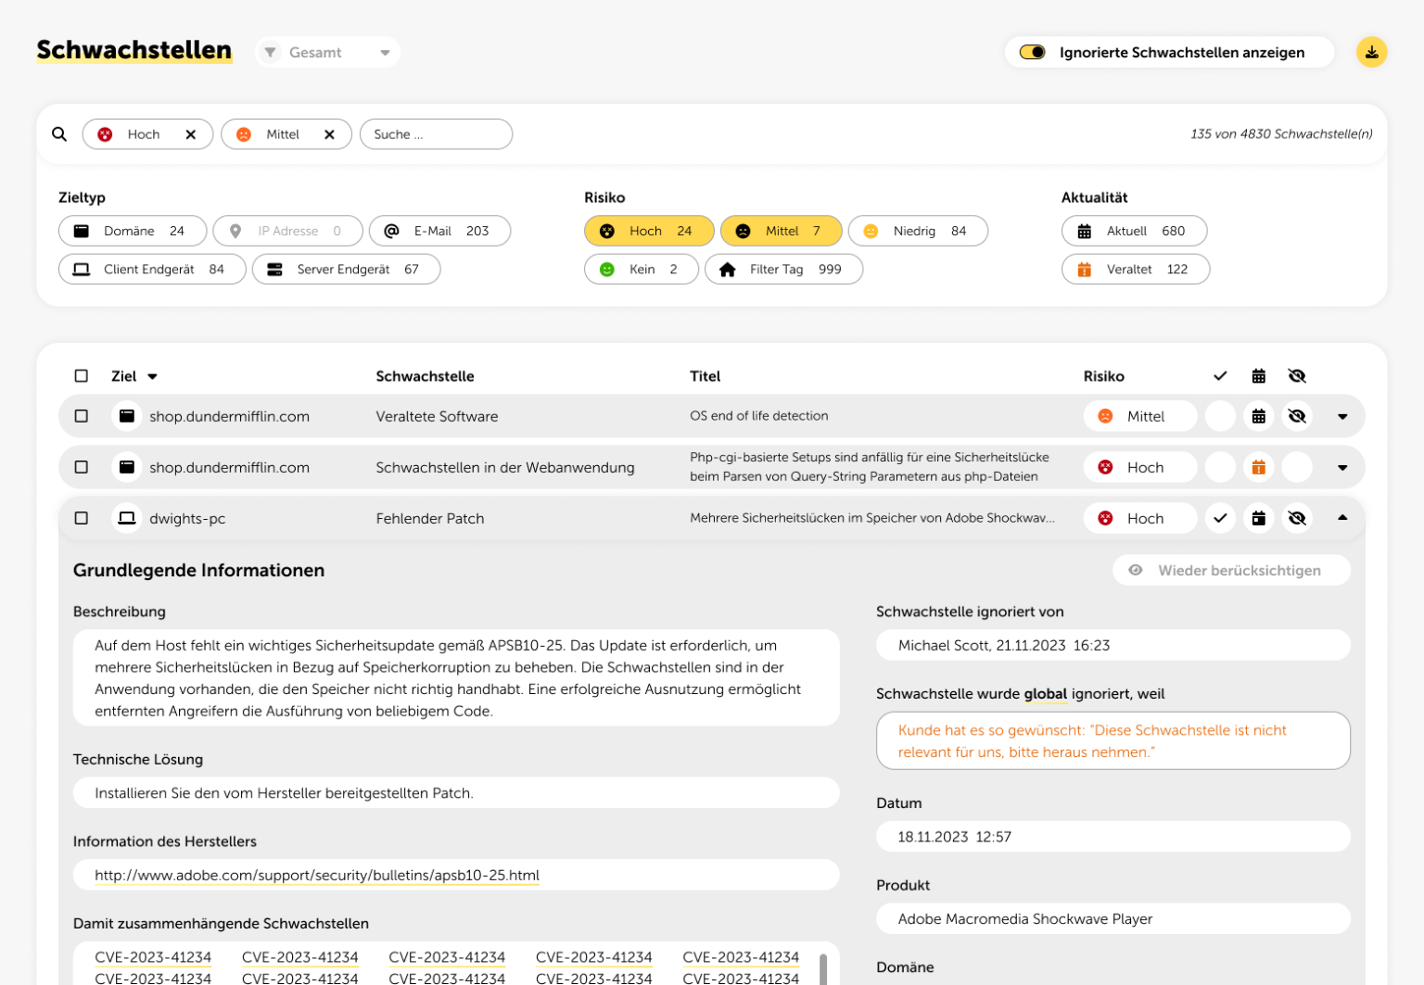Open the Gesamt filter dropdown
The width and height of the screenshot is (1424, 985).
327,53
